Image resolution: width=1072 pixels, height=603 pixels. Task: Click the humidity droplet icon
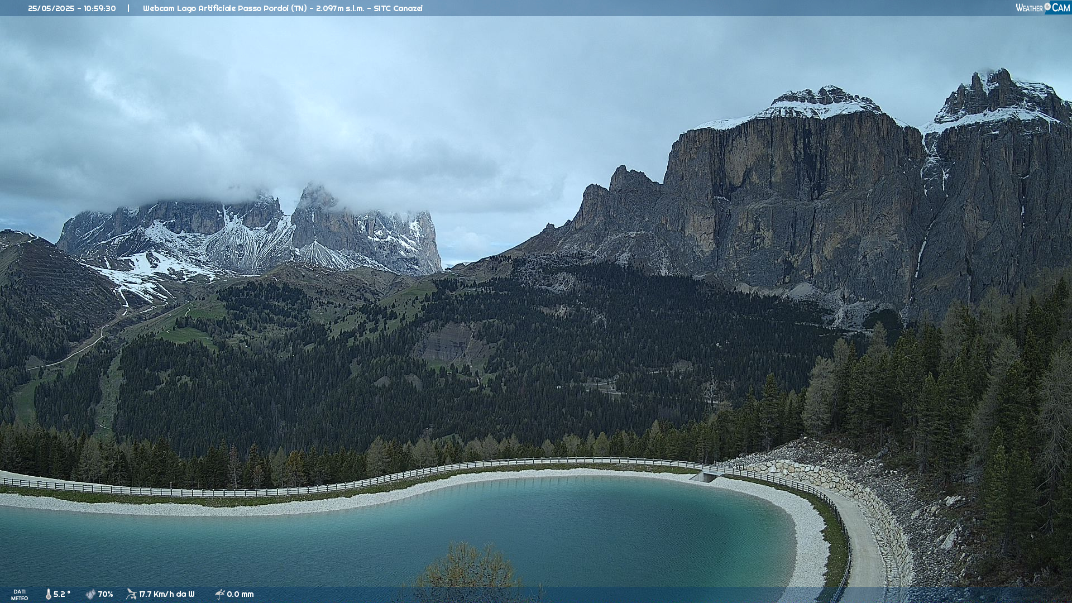pos(90,594)
